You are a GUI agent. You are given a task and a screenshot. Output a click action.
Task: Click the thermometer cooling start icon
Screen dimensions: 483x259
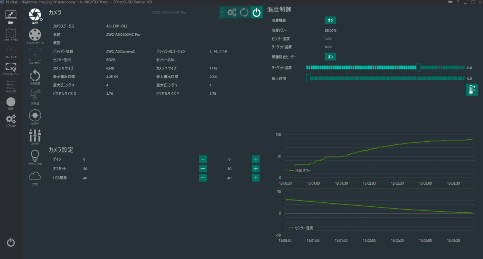[x=472, y=90]
